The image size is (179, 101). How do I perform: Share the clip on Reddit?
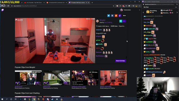click(x=116, y=16)
